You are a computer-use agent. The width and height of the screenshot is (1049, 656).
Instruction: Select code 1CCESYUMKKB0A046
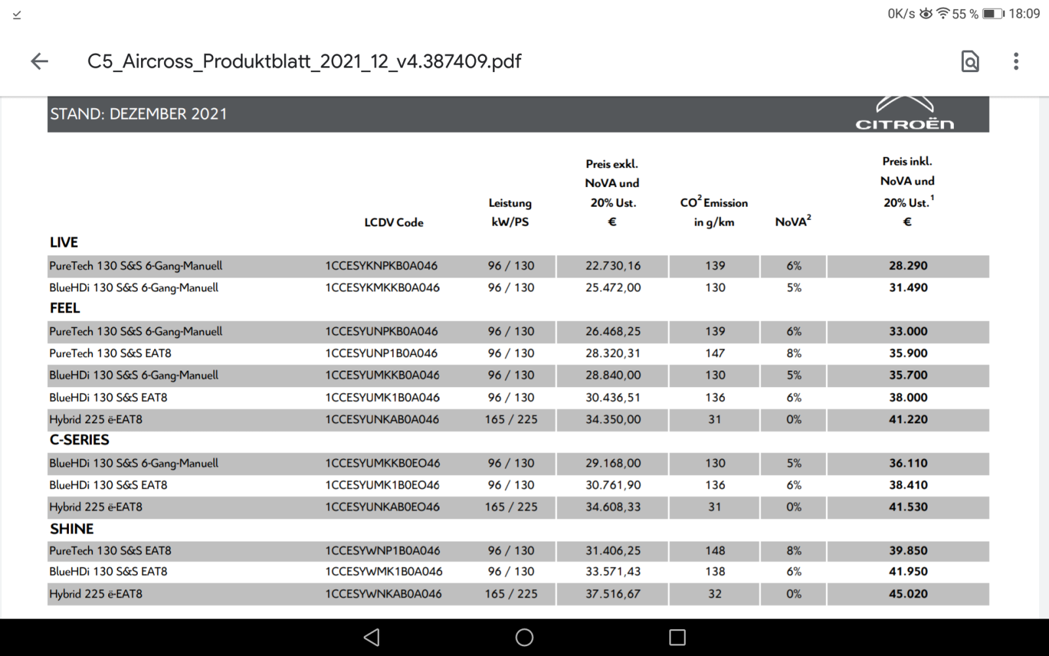(x=382, y=375)
